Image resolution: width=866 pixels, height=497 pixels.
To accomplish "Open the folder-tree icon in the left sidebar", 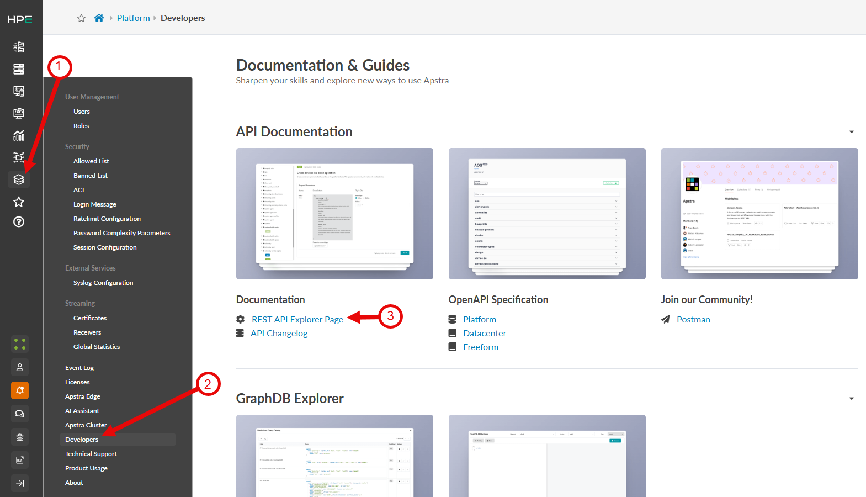I will (19, 47).
